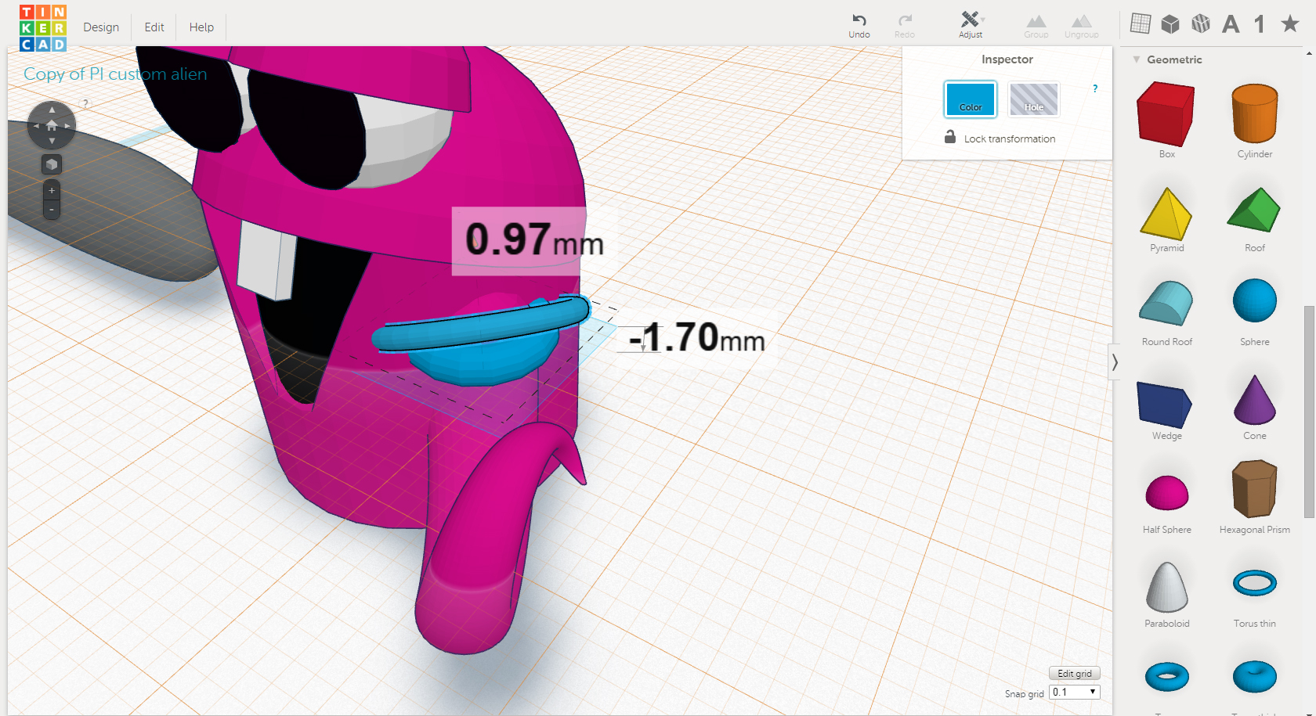Click the shapes panel scrollbar

pyautogui.click(x=1309, y=412)
